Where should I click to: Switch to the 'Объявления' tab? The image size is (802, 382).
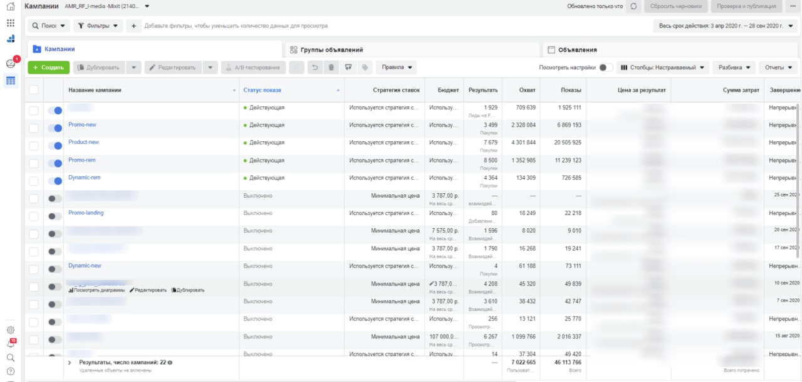pyautogui.click(x=577, y=50)
